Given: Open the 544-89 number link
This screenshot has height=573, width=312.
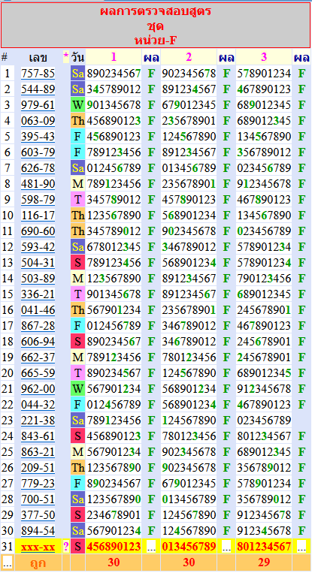Looking at the screenshot, I should coord(38,89).
